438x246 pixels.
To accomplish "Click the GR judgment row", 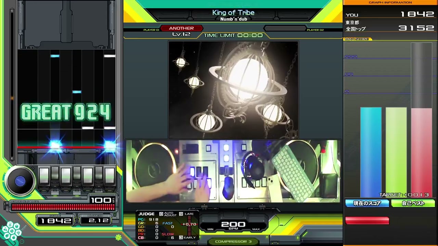I will click(x=148, y=223).
